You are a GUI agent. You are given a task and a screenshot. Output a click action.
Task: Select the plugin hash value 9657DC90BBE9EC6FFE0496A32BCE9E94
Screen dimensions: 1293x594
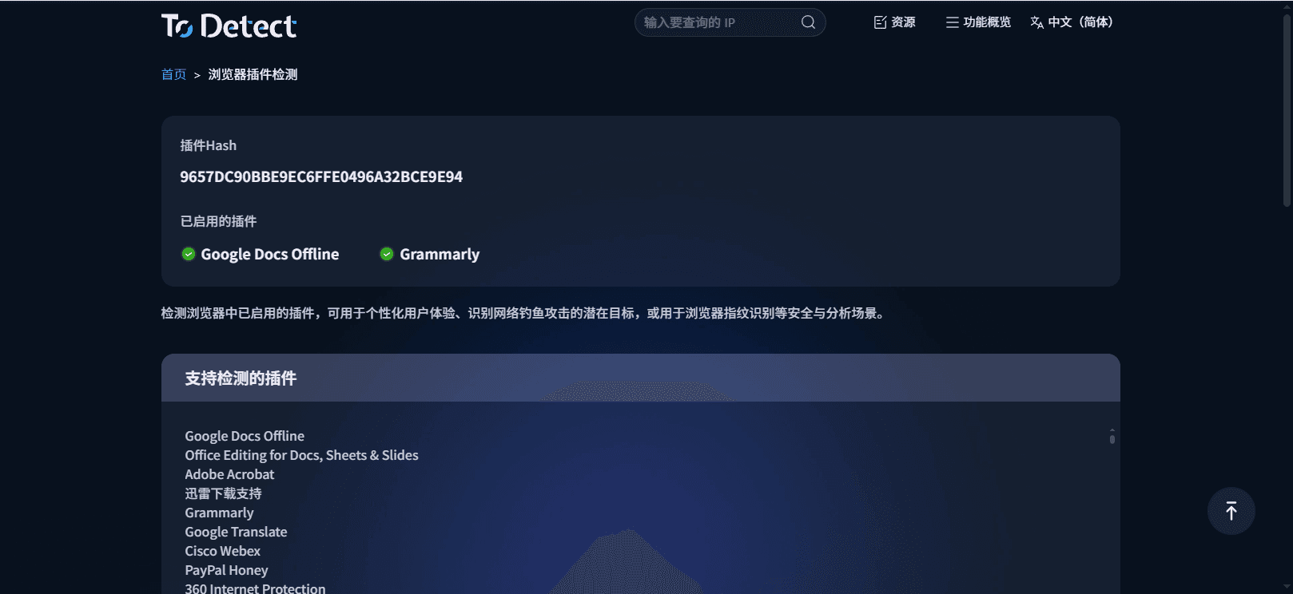[x=321, y=176]
